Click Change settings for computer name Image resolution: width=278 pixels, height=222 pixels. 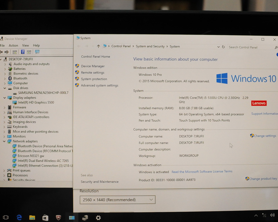(x=265, y=136)
